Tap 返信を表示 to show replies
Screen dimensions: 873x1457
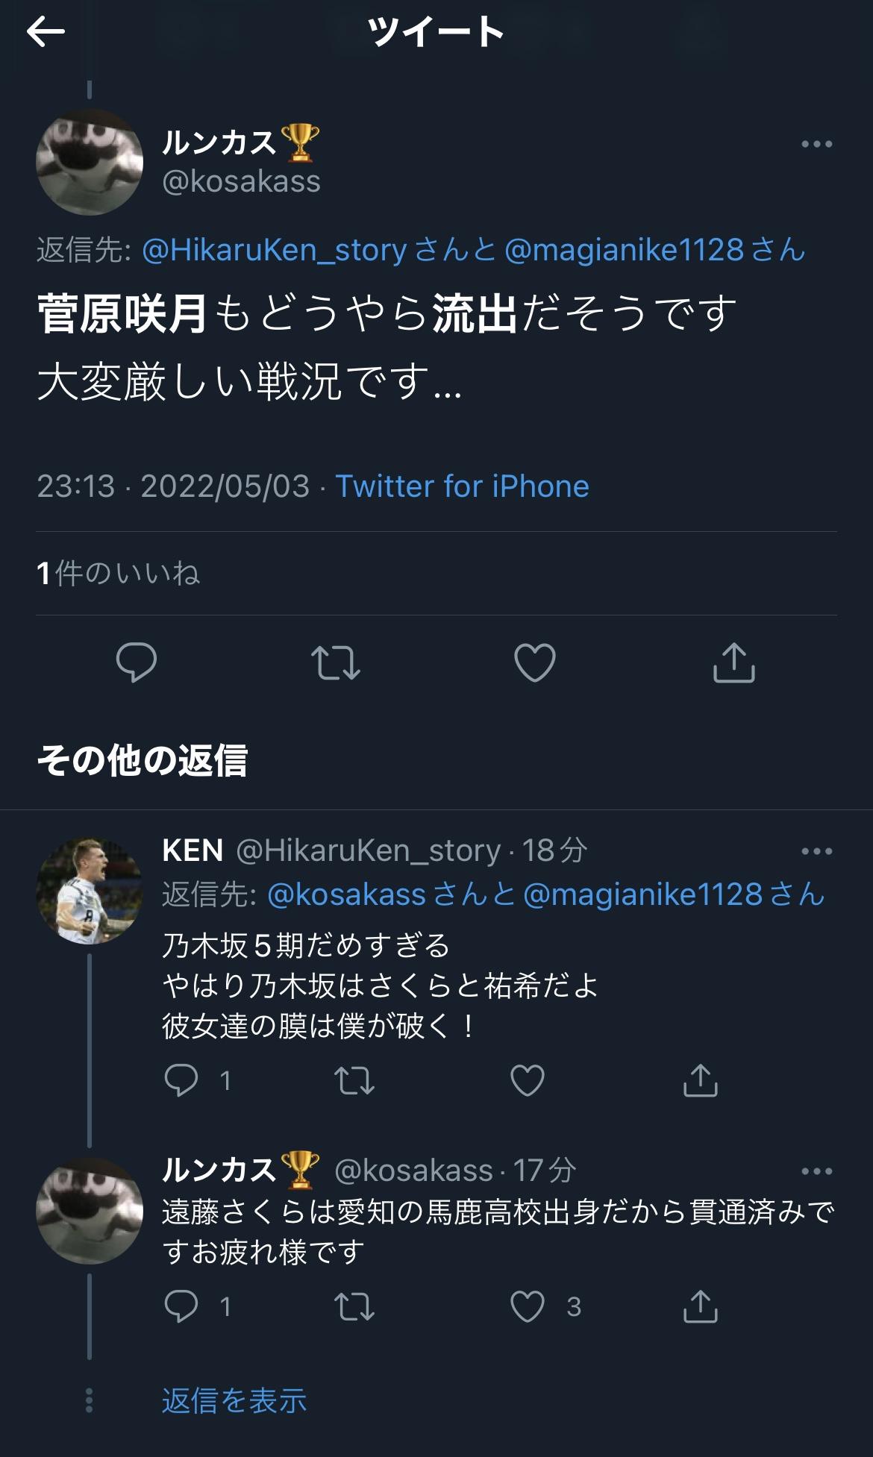tap(234, 1400)
